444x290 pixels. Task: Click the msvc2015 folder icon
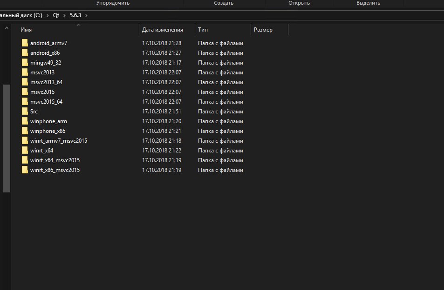25,92
